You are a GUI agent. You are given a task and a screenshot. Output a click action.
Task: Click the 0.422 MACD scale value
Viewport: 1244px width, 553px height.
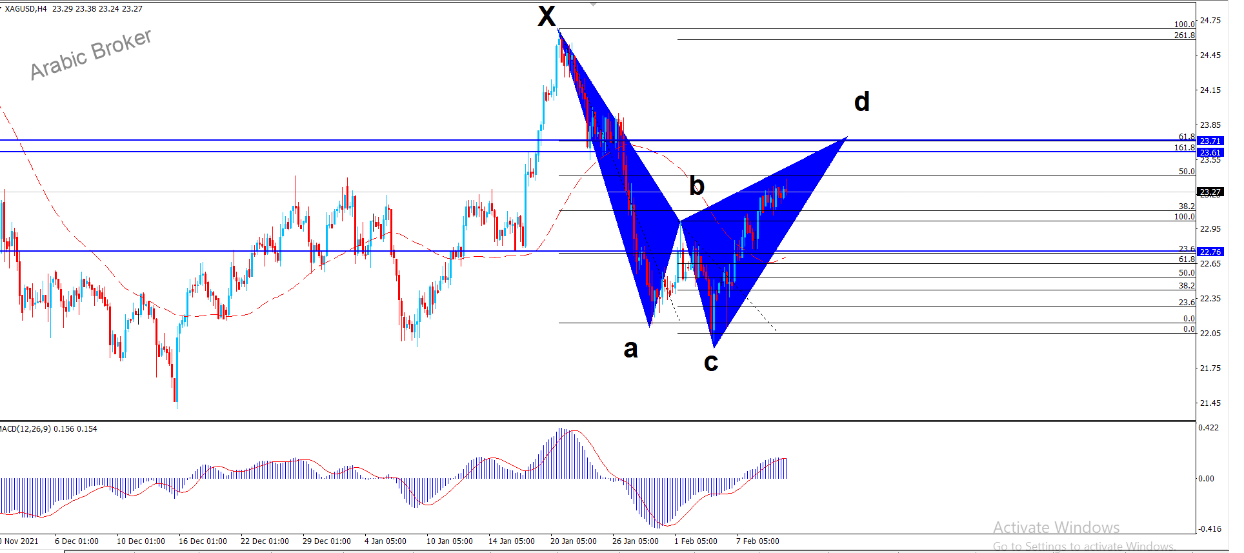coord(1209,428)
